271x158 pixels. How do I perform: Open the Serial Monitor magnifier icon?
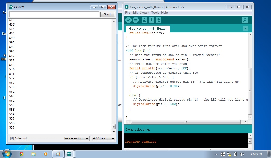[245, 20]
